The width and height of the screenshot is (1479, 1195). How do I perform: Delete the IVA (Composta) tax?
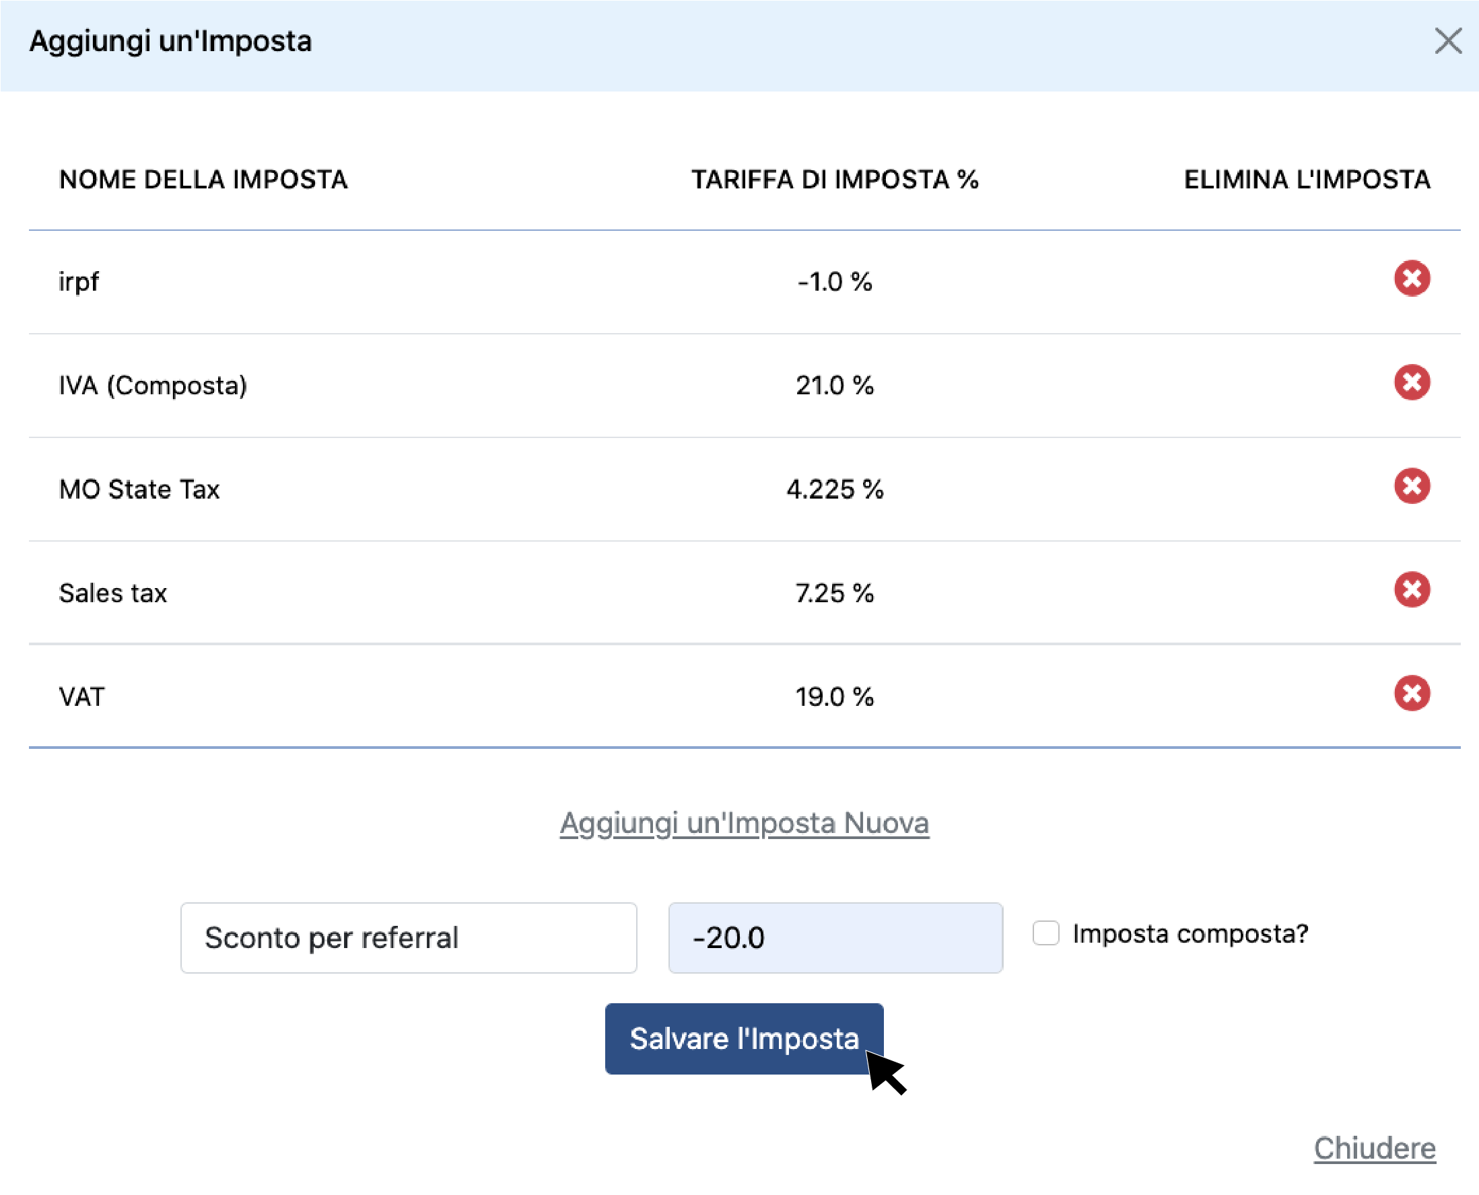click(x=1412, y=383)
